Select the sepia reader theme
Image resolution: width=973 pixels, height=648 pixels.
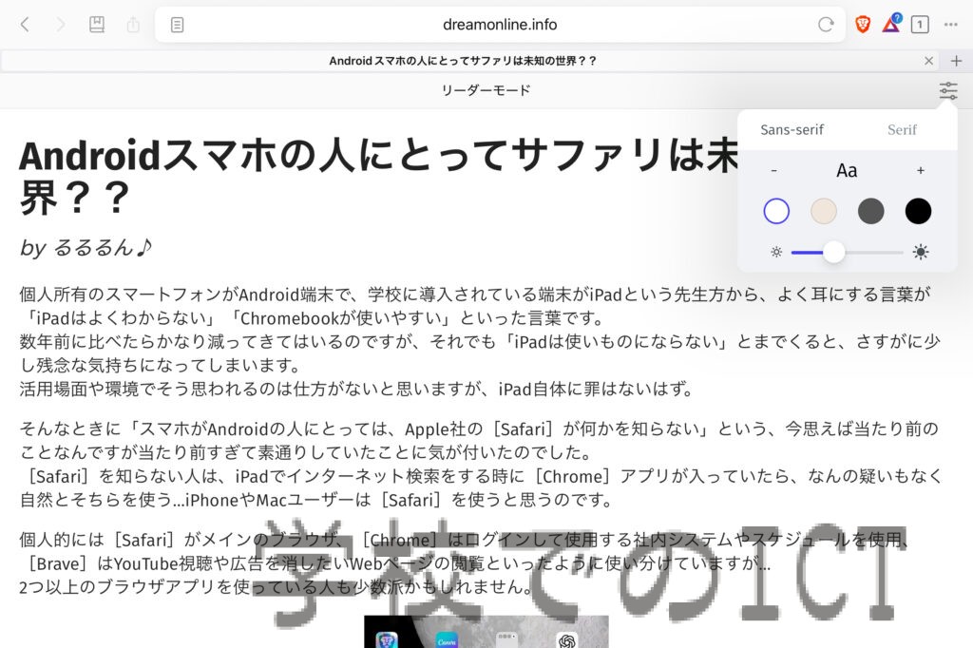point(824,211)
